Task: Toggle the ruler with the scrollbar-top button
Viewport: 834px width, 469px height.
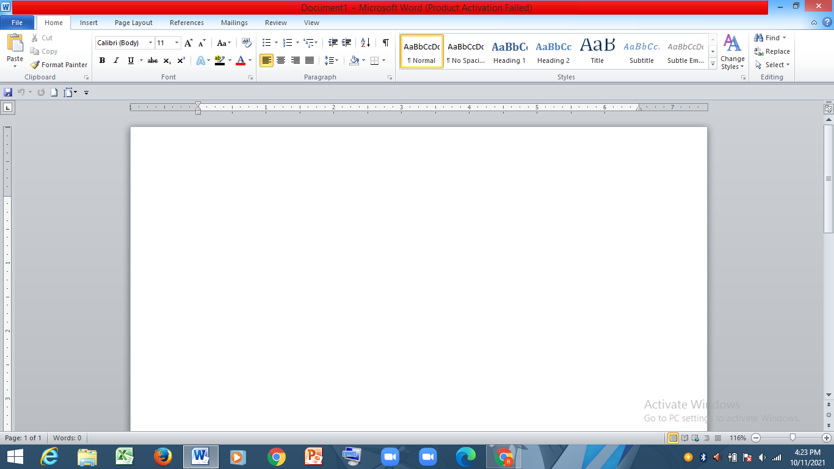Action: tap(829, 109)
